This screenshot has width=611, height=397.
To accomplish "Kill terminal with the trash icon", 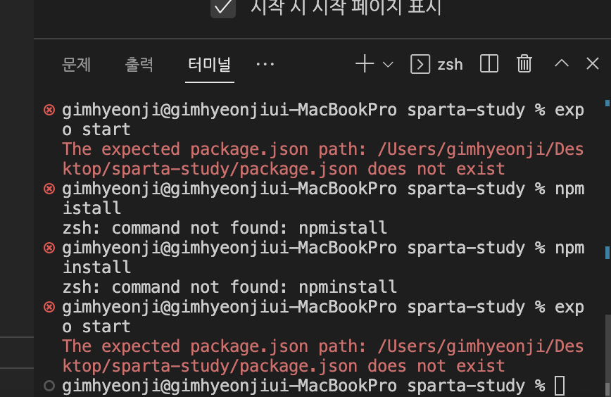I will 524,63.
